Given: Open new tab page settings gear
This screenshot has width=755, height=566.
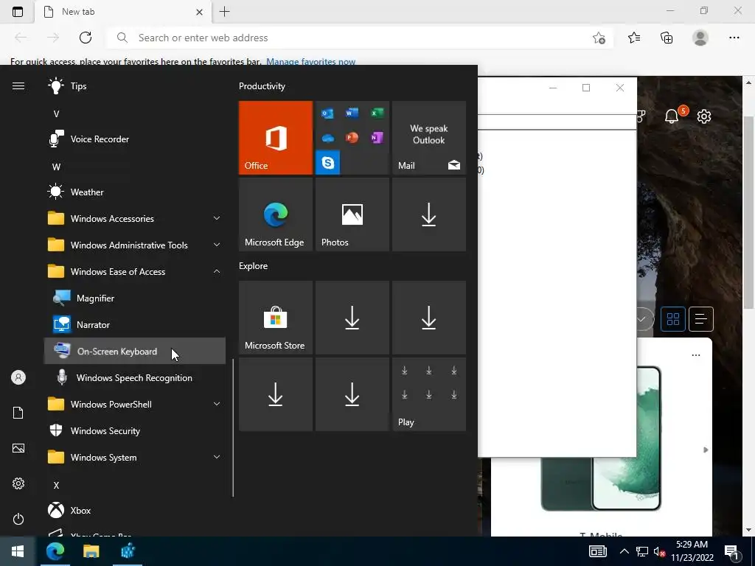Looking at the screenshot, I should (704, 116).
